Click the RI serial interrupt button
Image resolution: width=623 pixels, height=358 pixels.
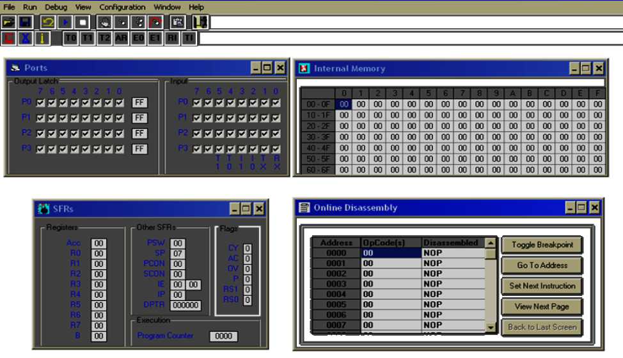point(173,38)
